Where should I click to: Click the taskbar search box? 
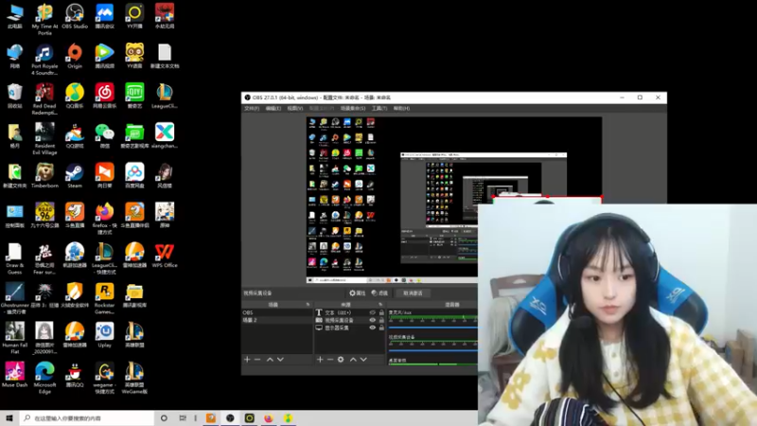point(87,418)
